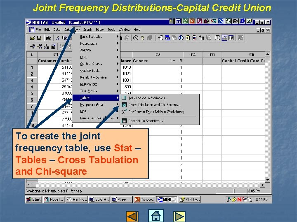Open the Graph menu
The image size is (297, 222).
(87, 30)
